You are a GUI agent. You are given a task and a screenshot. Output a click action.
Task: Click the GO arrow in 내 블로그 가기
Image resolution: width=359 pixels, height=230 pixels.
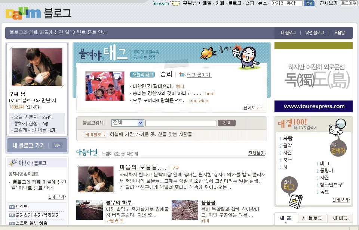pyautogui.click(x=57, y=145)
